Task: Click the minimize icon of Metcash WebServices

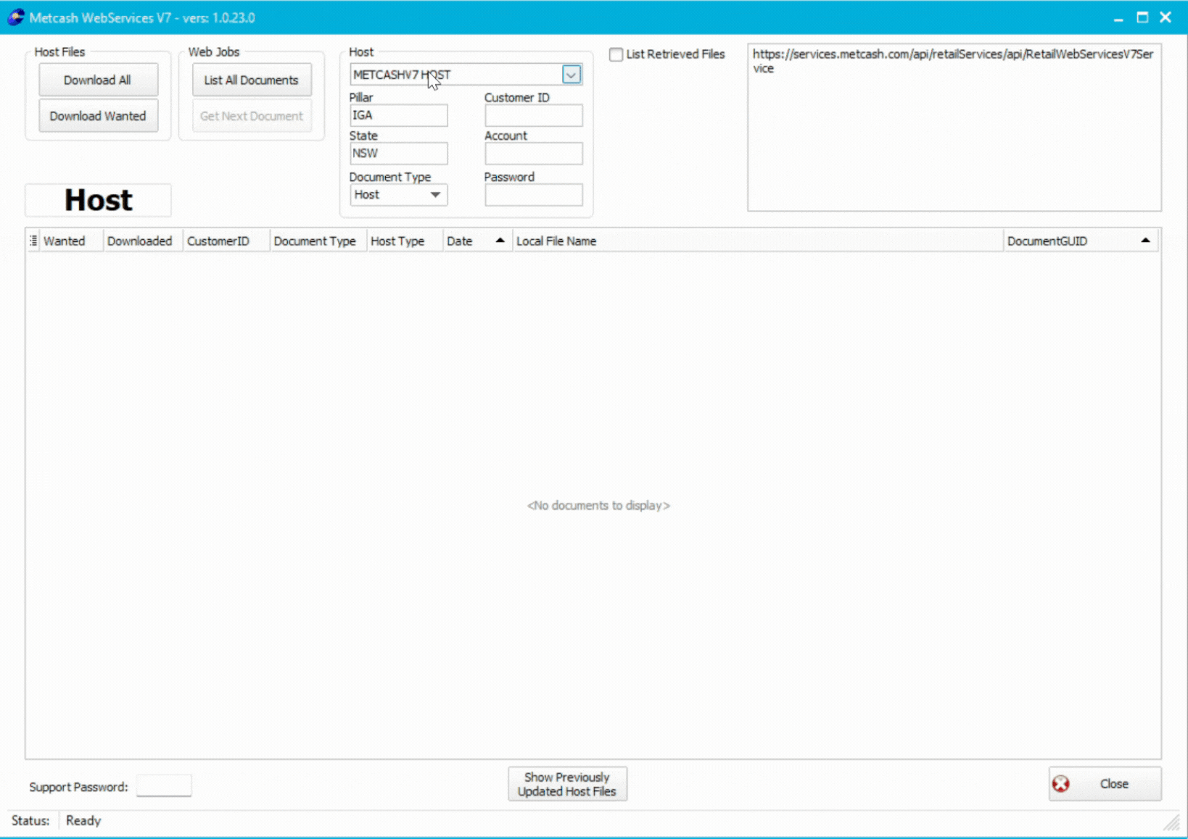Action: [1118, 17]
